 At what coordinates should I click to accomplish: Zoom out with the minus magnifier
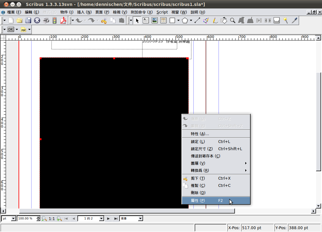[x=44, y=219]
